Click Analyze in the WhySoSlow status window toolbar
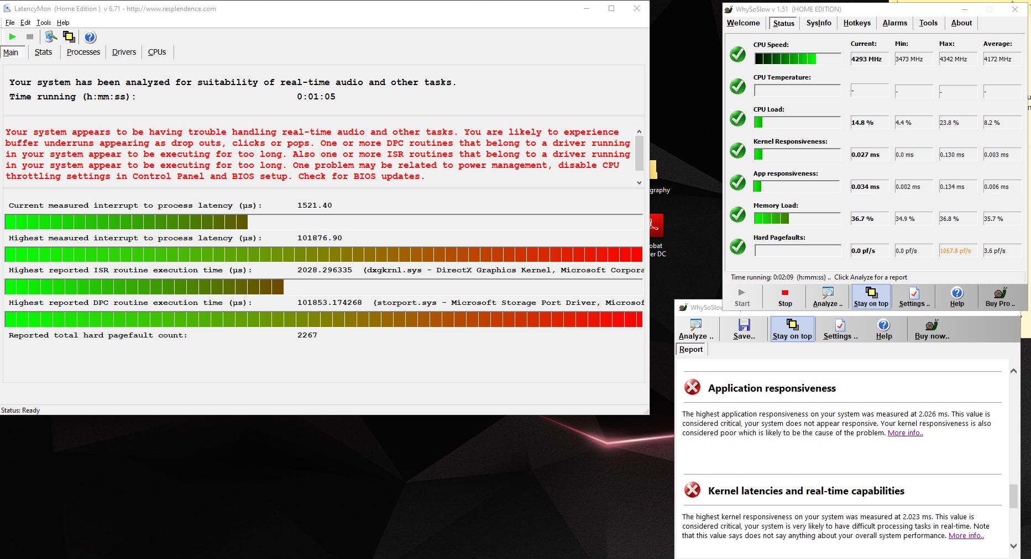 [828, 297]
